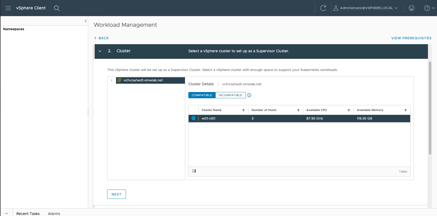Open the hamburger navigation menu

(8, 8)
